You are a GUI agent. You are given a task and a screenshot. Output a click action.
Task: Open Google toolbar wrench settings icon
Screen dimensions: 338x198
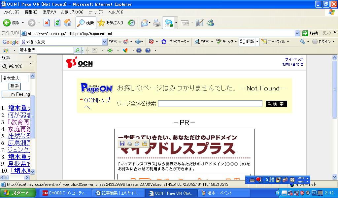(x=302, y=42)
